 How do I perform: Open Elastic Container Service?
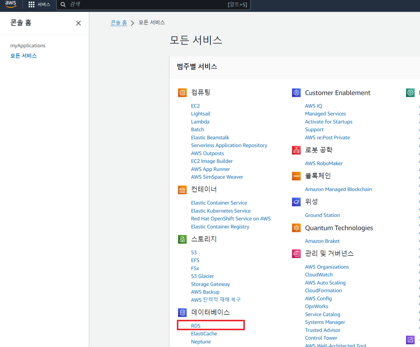tap(219, 203)
